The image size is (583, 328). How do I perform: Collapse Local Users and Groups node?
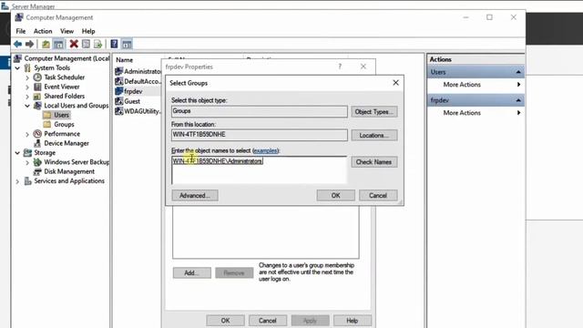pos(27,106)
